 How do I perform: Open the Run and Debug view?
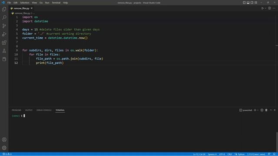click(x=4, y=34)
